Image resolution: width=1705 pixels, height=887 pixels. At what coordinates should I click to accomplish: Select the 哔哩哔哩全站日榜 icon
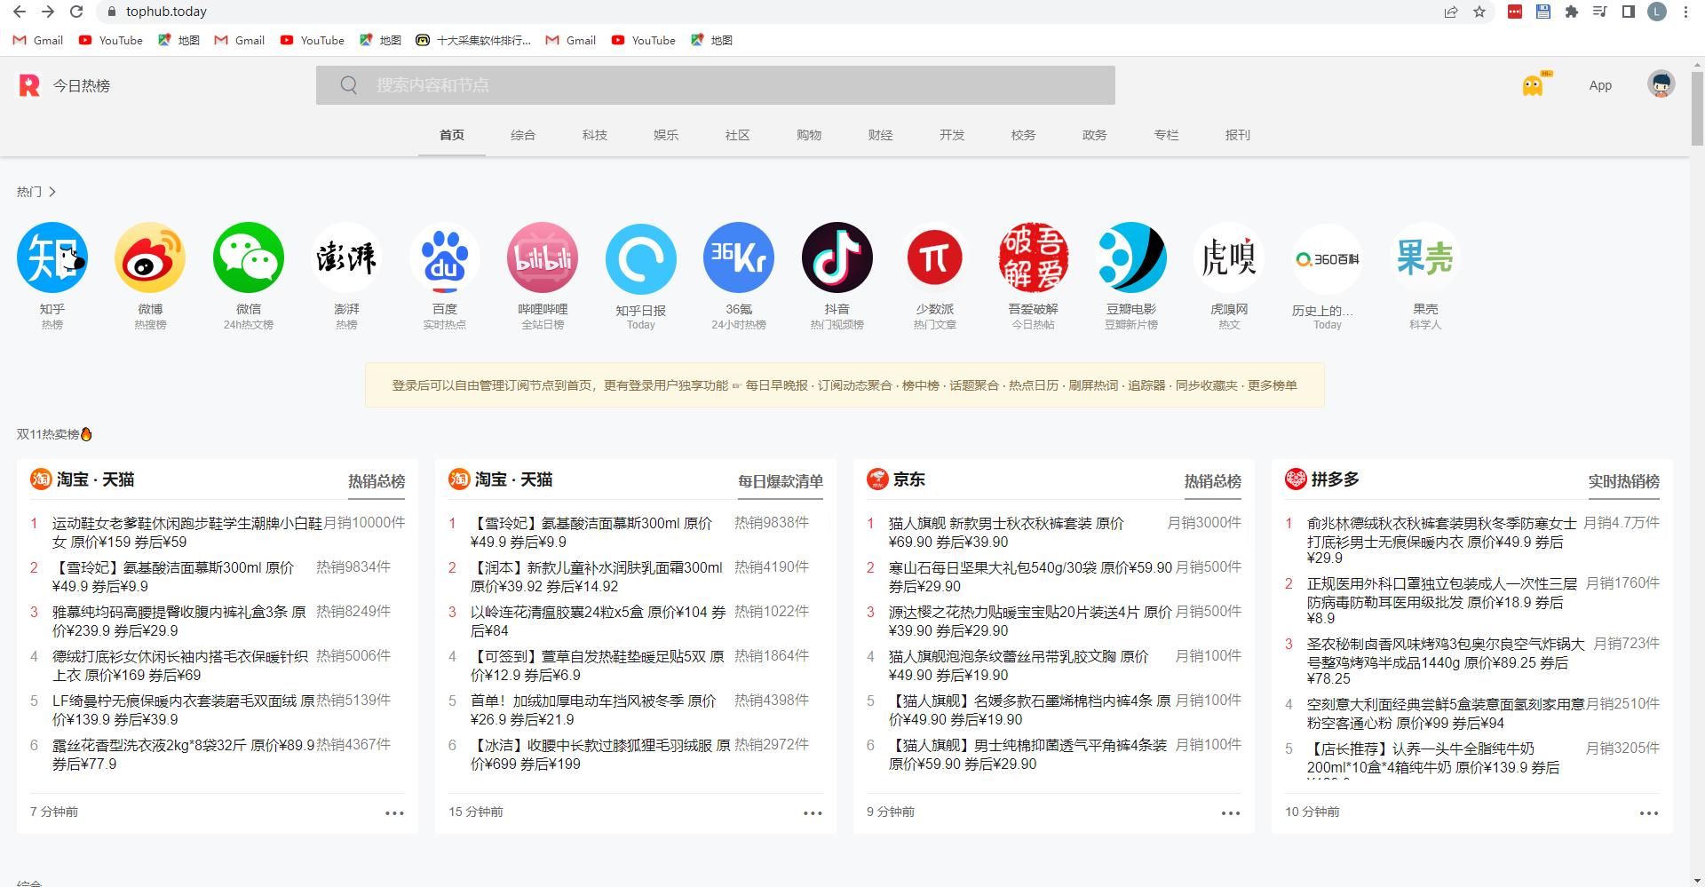pyautogui.click(x=543, y=257)
